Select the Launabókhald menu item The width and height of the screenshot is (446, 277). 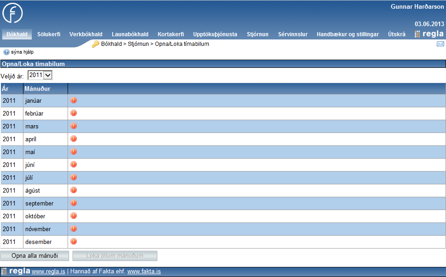coord(130,34)
